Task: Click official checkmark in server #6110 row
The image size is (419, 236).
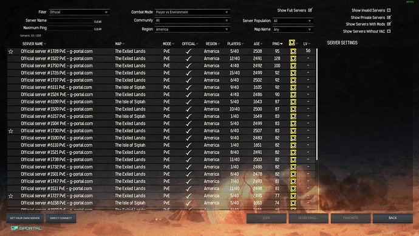Action: (x=189, y=145)
